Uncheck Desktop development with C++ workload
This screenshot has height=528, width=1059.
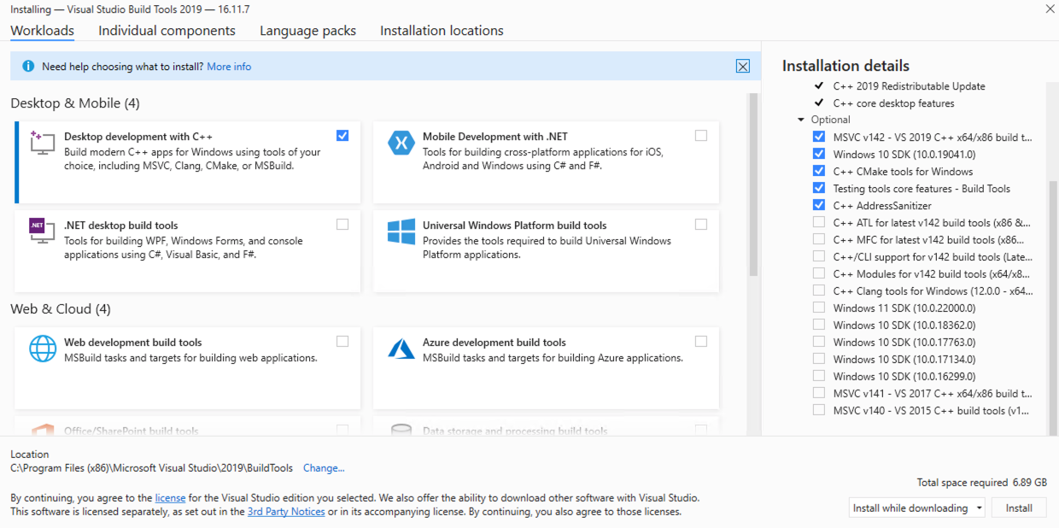pyautogui.click(x=342, y=135)
